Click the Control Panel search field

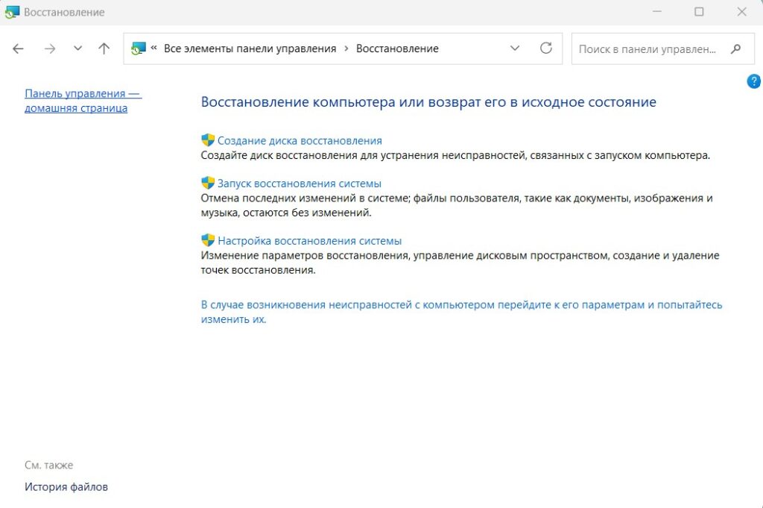pyautogui.click(x=663, y=48)
